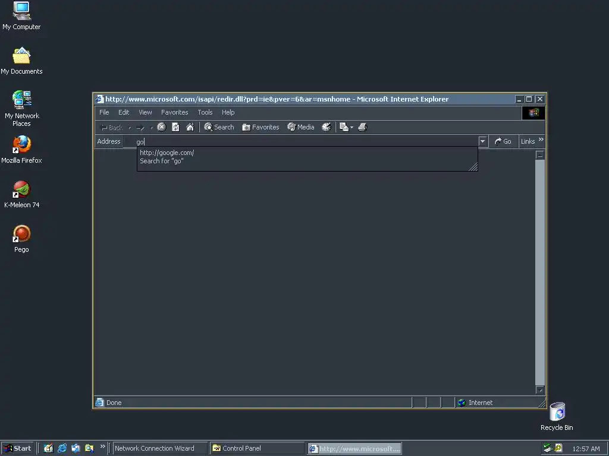Viewport: 609px width, 456px height.
Task: Minimize the Internet Explorer window
Action: (519, 99)
